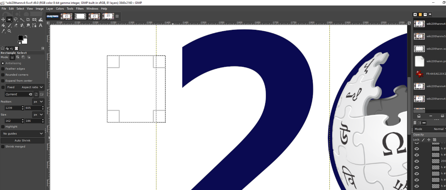Click the black foreground color swatch

pos(20,37)
